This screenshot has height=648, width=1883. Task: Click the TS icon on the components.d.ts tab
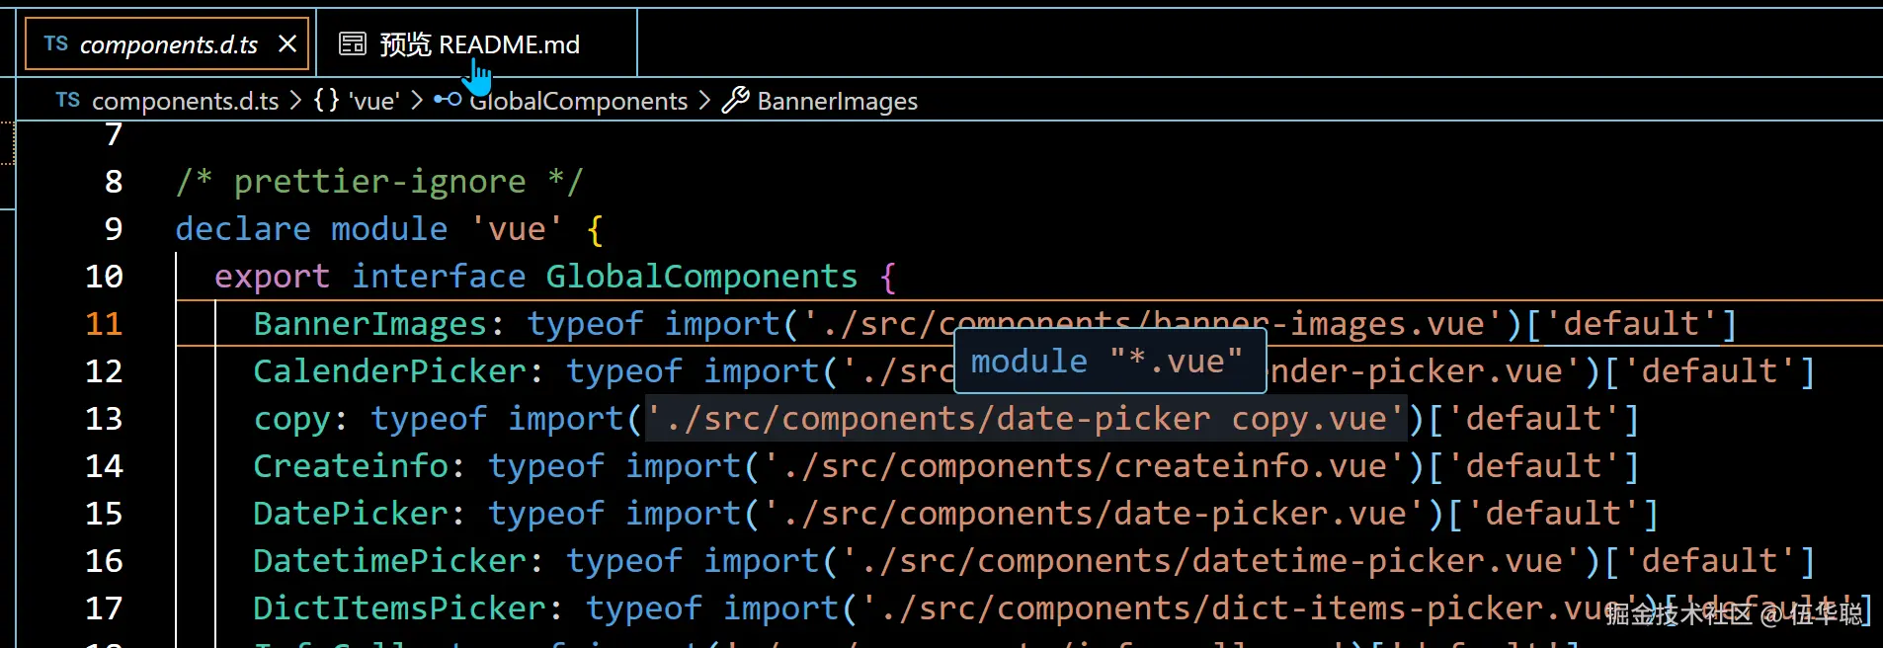point(56,44)
